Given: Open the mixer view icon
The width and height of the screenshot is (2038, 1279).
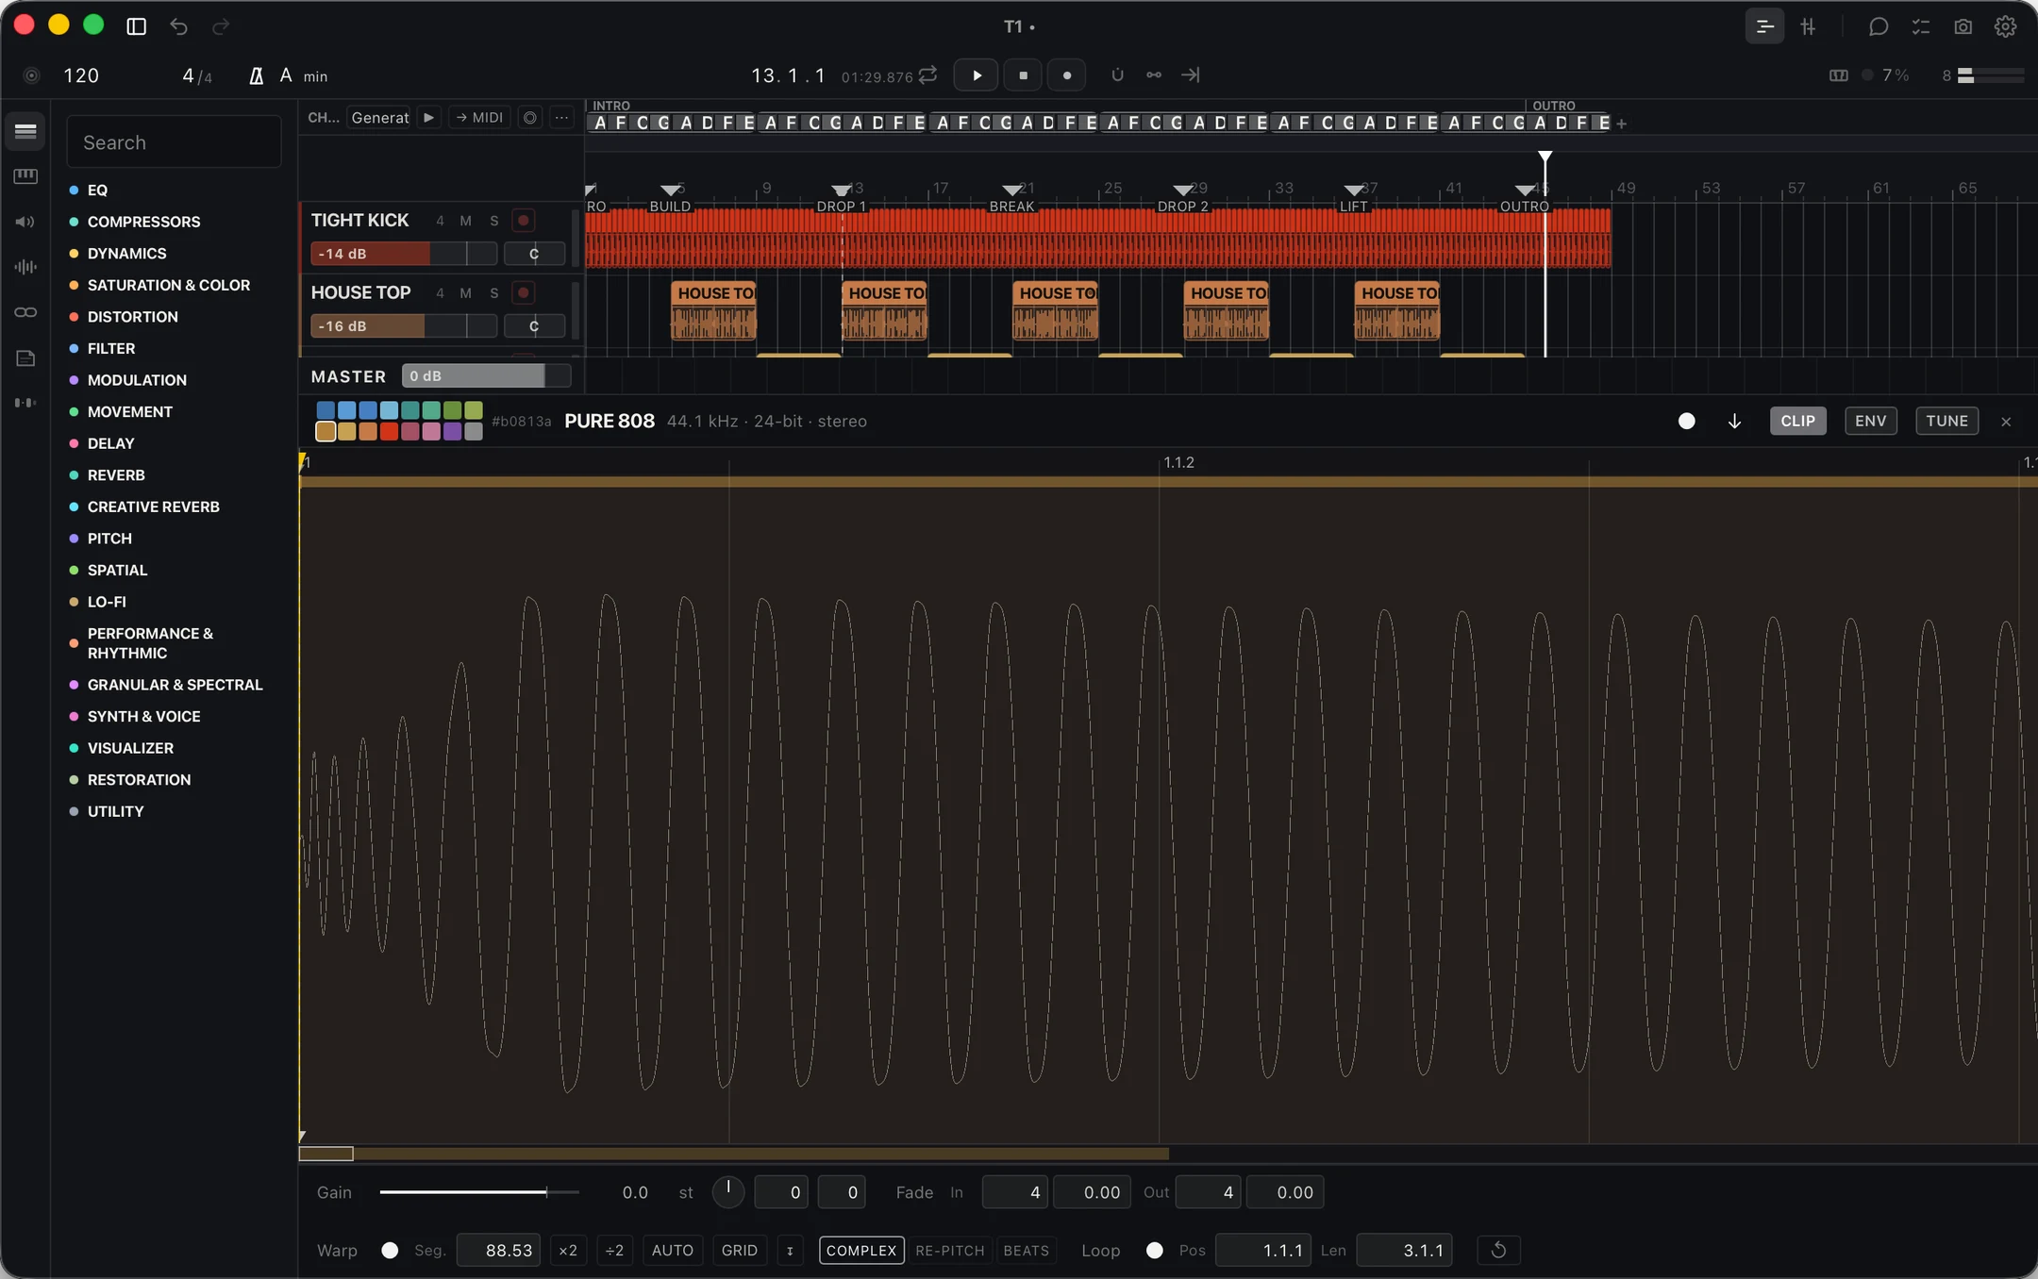Looking at the screenshot, I should click(1808, 26).
